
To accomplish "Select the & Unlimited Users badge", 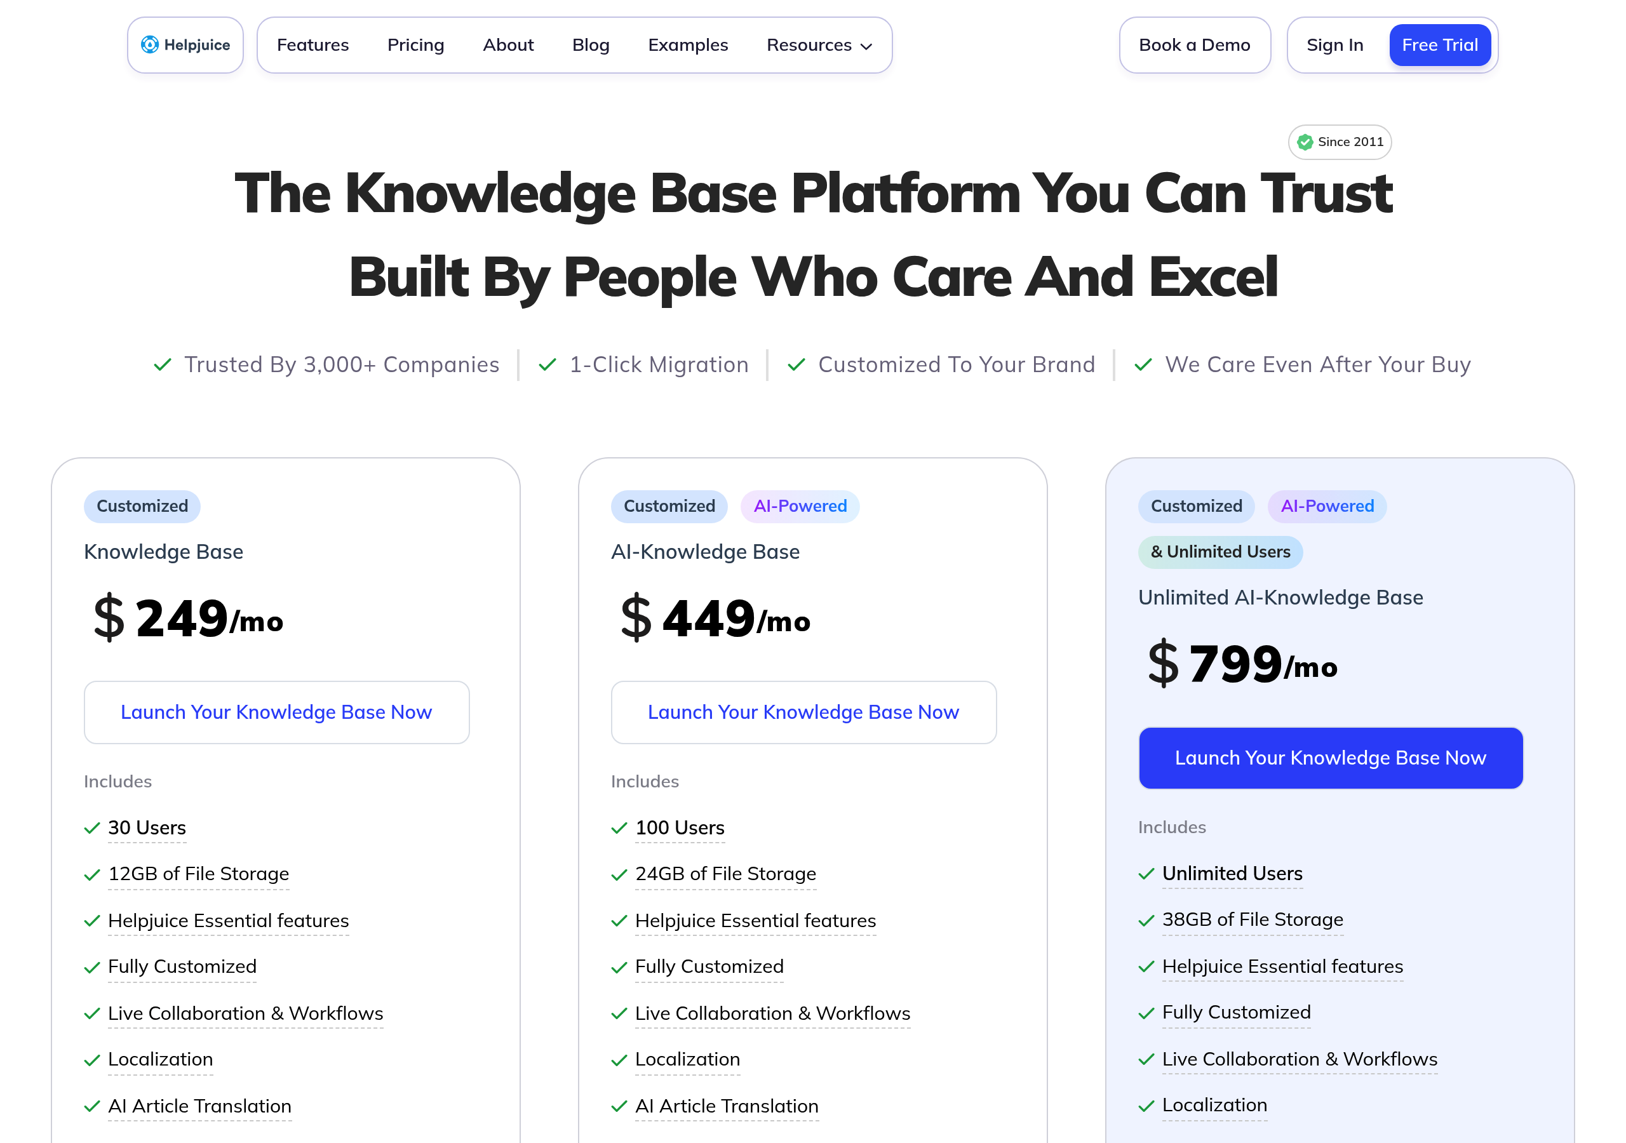I will (1219, 552).
